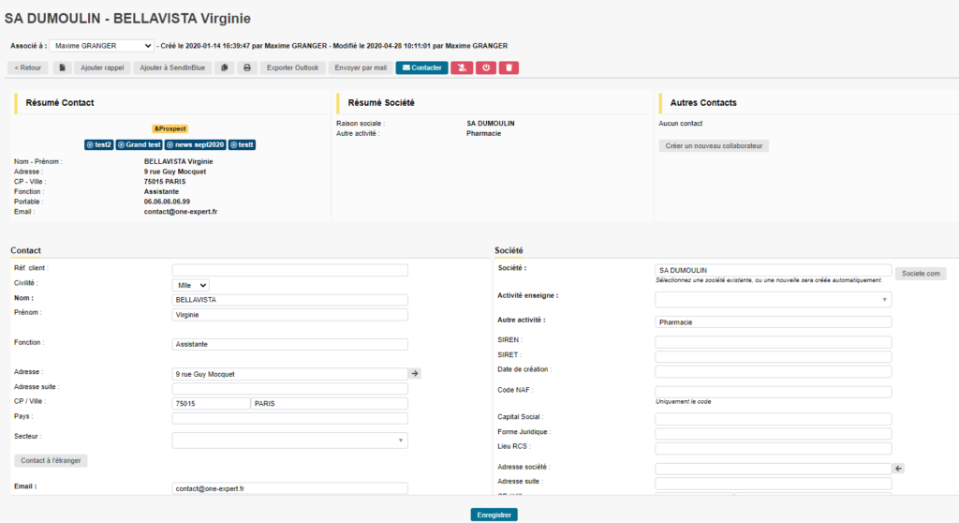Image resolution: width=959 pixels, height=523 pixels.
Task: Click the duplicate contact copy icon
Action: [x=225, y=67]
